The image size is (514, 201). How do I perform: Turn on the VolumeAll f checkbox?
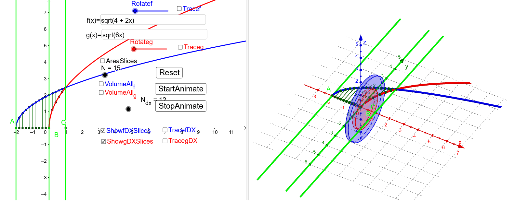coord(101,84)
